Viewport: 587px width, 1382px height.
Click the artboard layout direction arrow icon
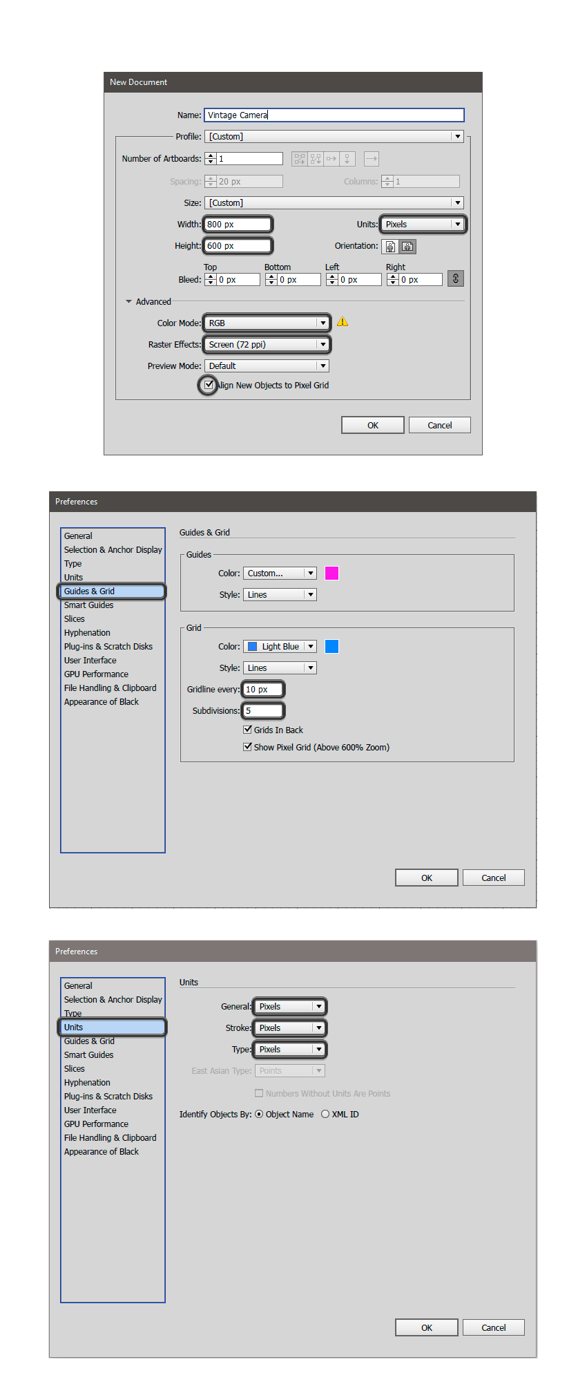372,159
